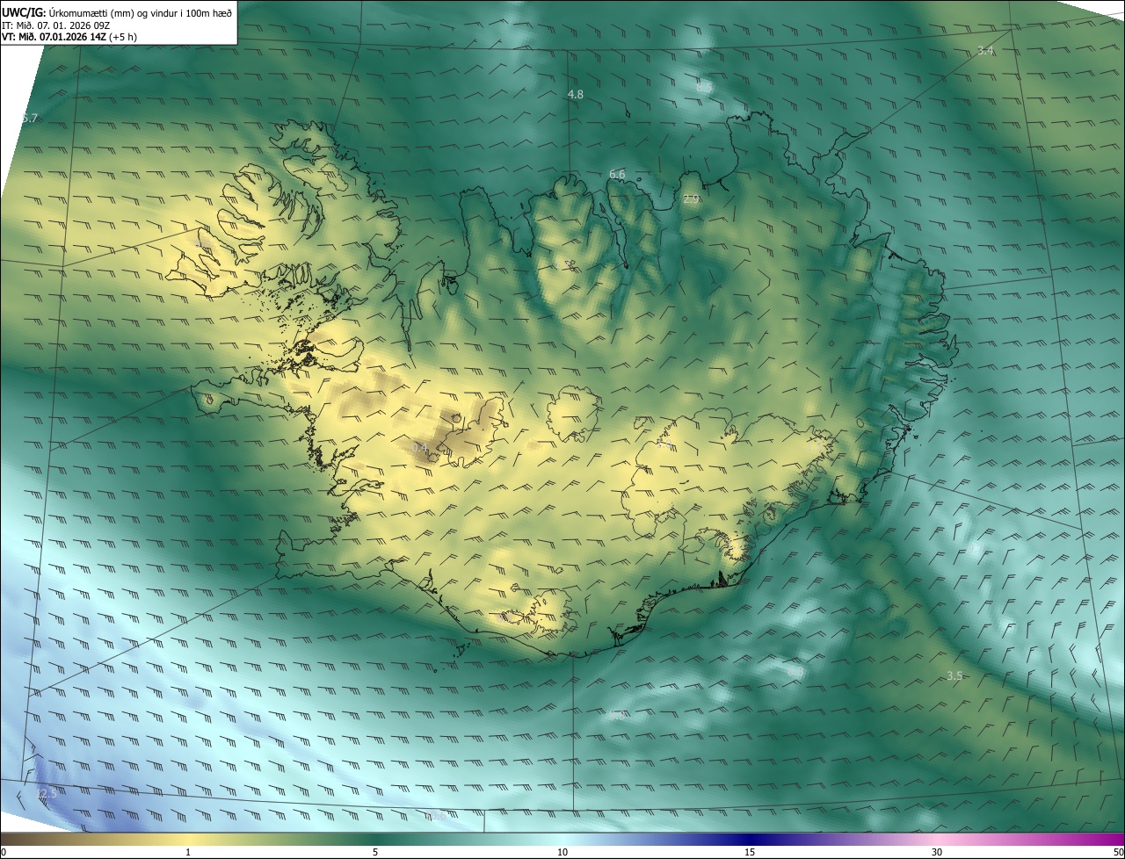
Task: Click the colorbar tick label 5
Action: tap(375, 852)
